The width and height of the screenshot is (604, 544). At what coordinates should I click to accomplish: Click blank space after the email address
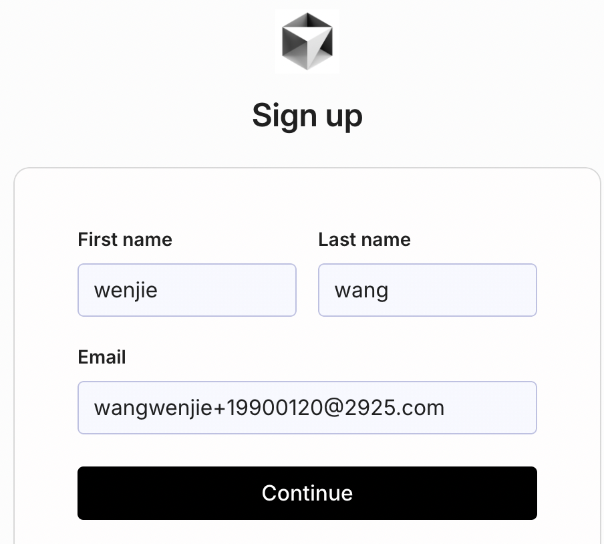tap(491, 408)
